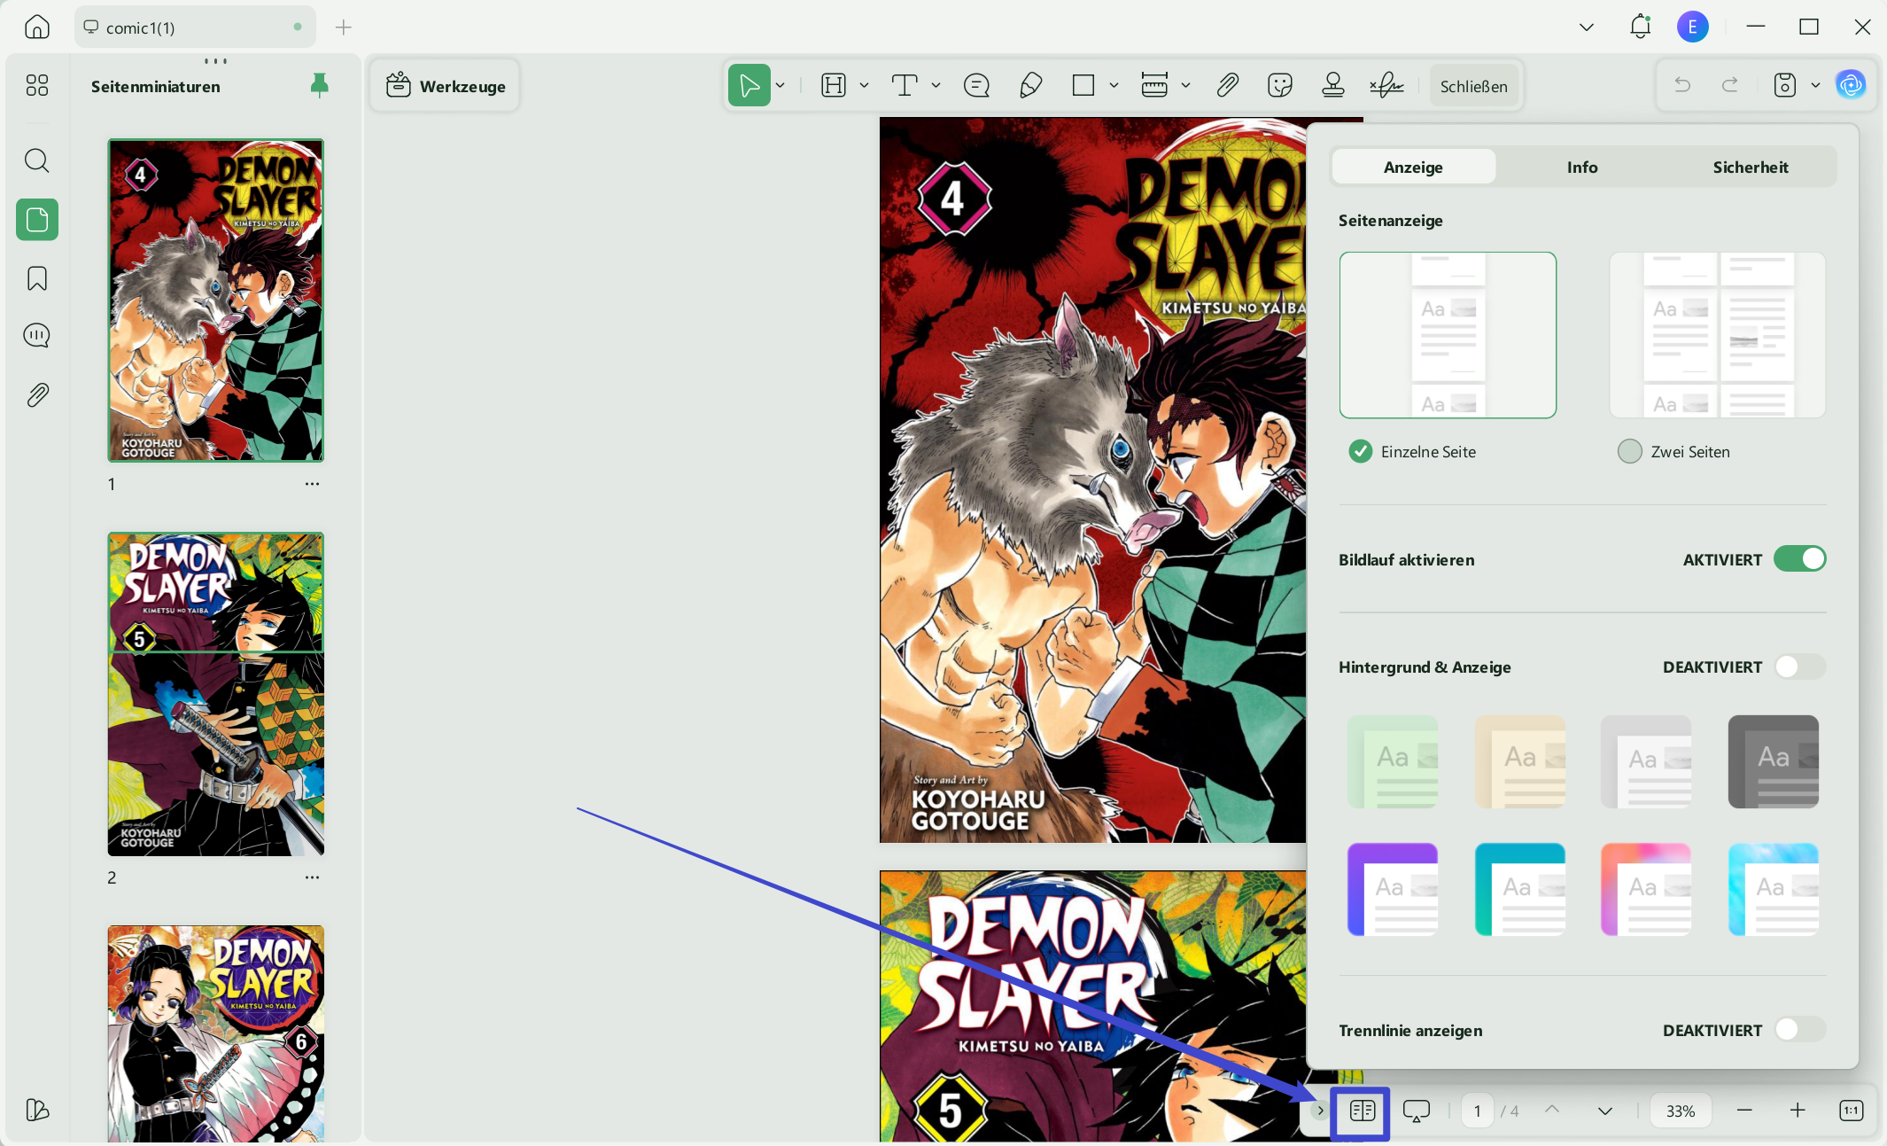Open the thumbnails grid icon in sidebar

(x=36, y=85)
